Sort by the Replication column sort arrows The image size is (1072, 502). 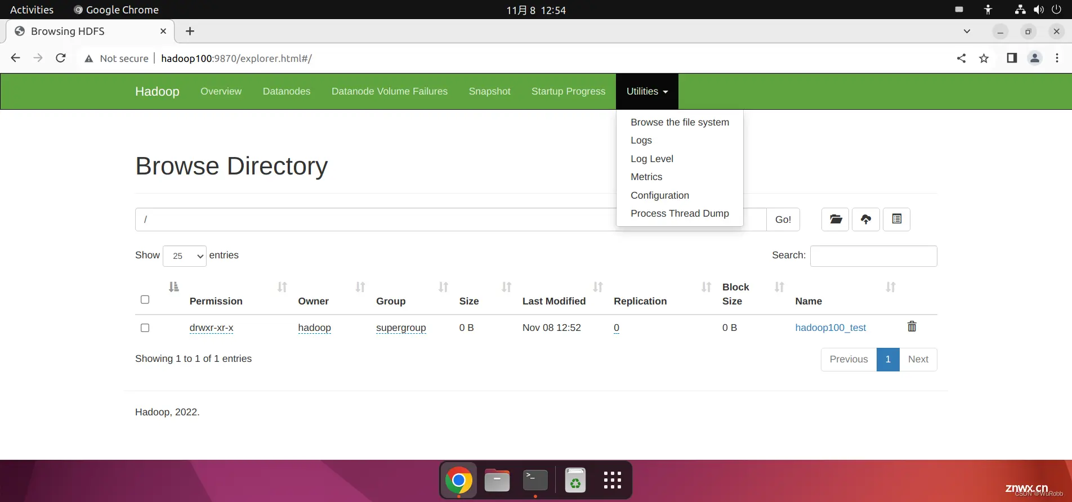706,287
